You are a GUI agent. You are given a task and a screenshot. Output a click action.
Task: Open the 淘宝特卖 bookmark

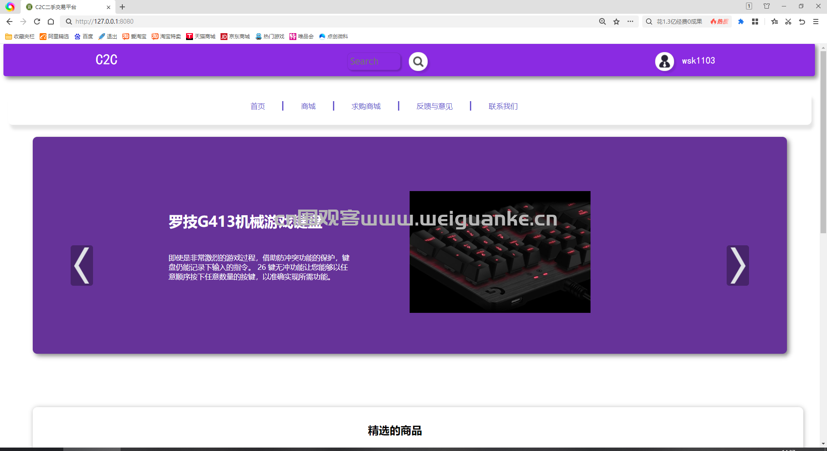click(x=166, y=37)
